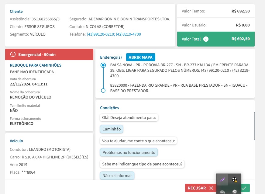
Task: Click the Condições heading
Action: tap(109, 108)
